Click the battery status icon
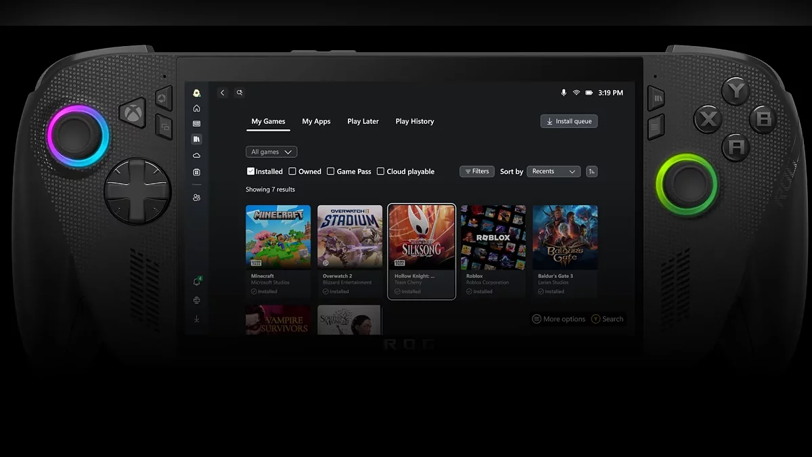The width and height of the screenshot is (812, 457). coord(589,93)
